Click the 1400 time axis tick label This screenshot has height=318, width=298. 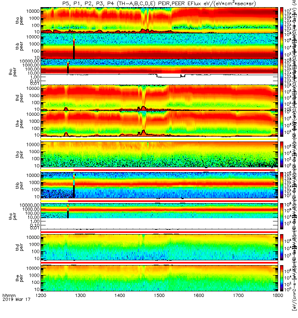tap(120, 295)
